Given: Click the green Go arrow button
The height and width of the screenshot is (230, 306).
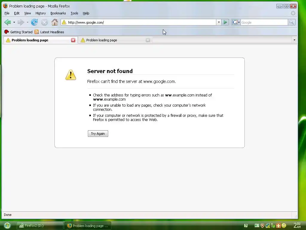Looking at the screenshot, I should pyautogui.click(x=225, y=22).
